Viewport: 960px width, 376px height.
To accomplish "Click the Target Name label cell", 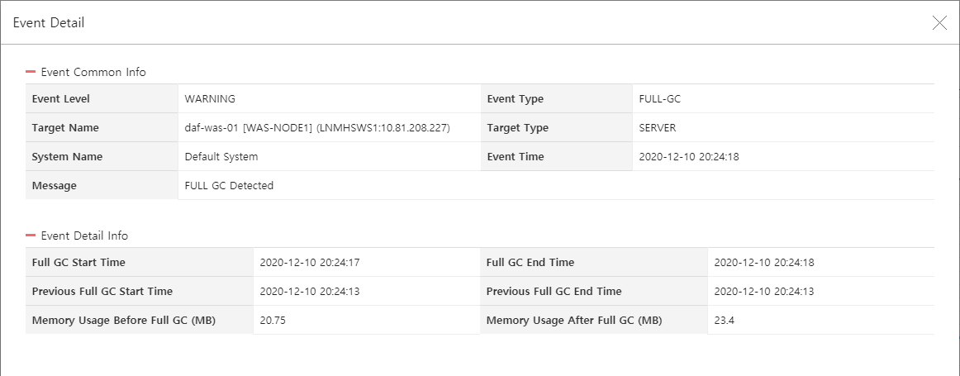I will 65,128.
